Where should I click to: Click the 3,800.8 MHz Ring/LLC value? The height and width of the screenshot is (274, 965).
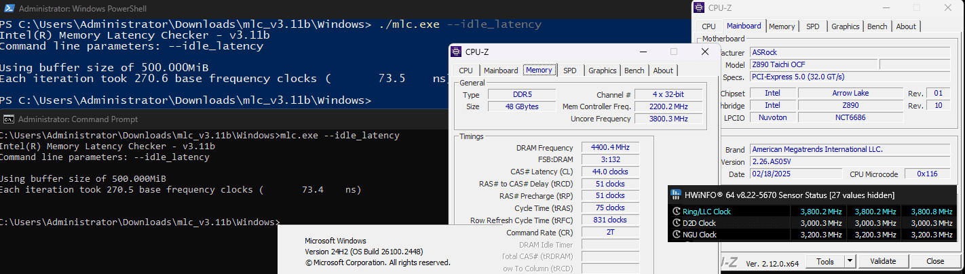click(930, 211)
